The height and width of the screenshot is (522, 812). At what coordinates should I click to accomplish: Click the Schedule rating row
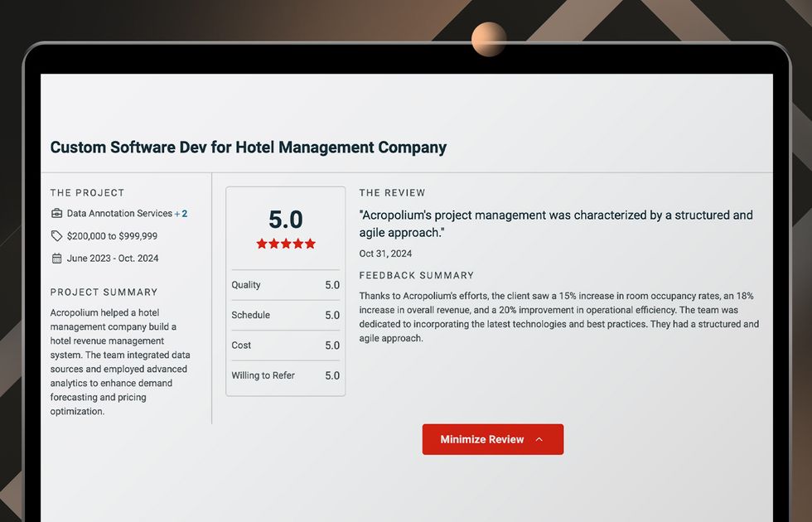(x=285, y=315)
